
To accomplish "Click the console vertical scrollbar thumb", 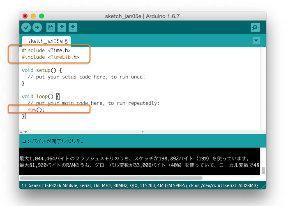I will (263, 171).
